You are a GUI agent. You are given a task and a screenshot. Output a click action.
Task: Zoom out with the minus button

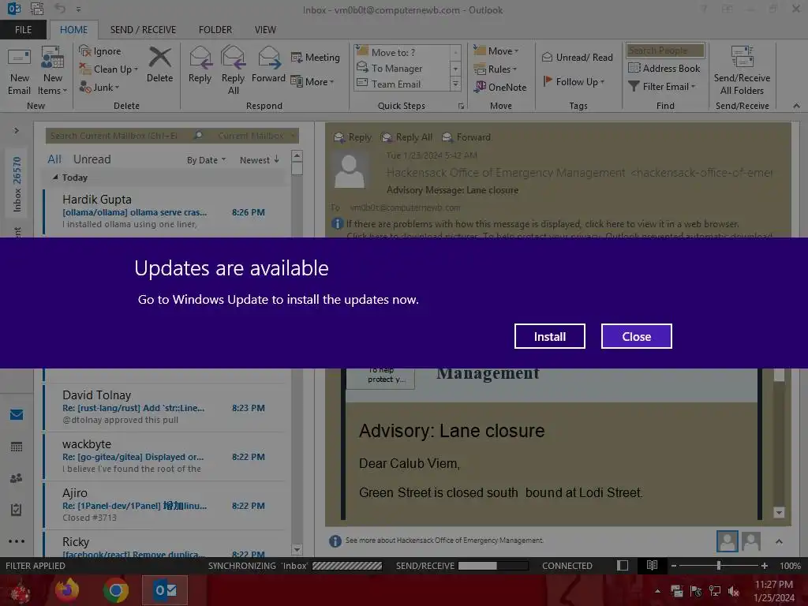674,565
